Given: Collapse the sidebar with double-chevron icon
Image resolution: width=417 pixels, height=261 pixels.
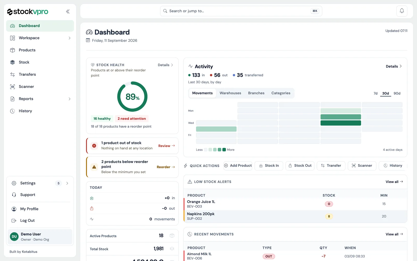Looking at the screenshot, I should click(68, 11).
